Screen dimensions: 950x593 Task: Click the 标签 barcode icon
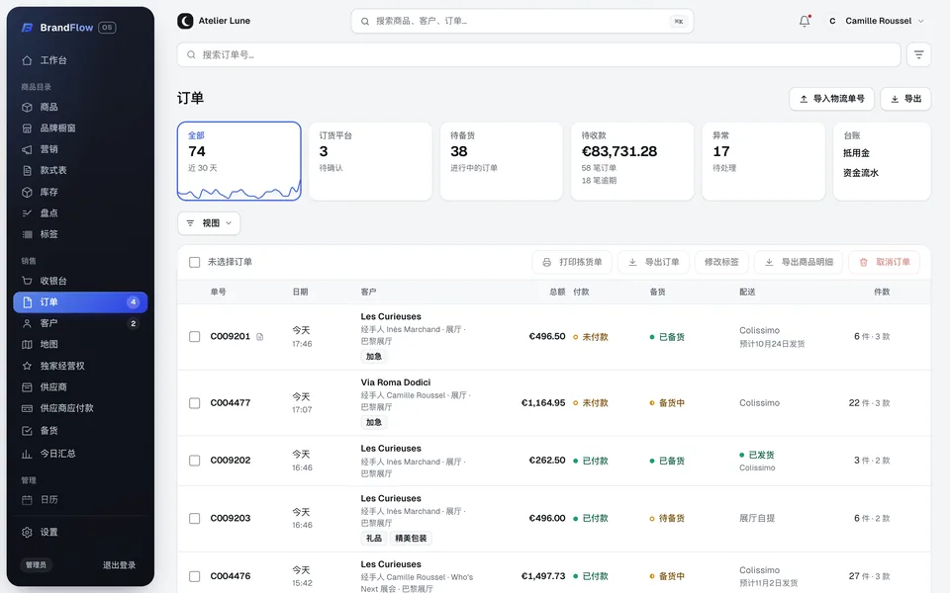27,234
